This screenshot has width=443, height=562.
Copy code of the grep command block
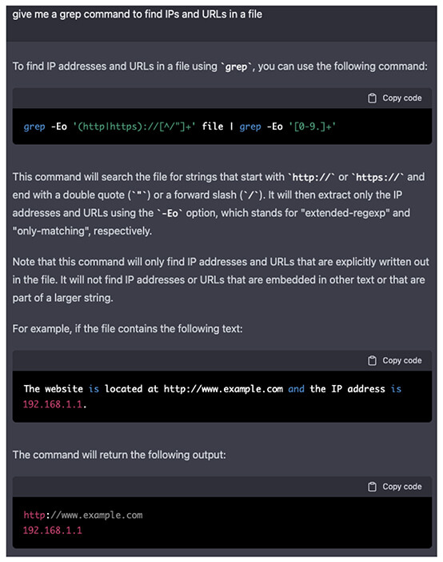[x=395, y=98]
